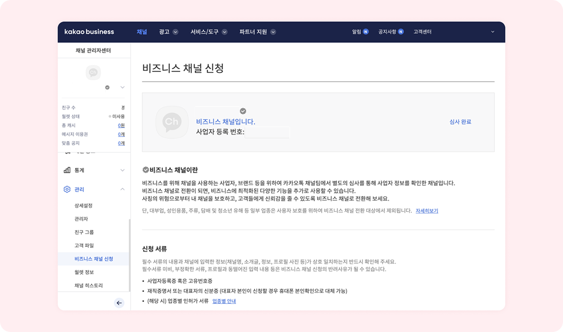Viewport: 563px width, 332px height.
Task: Open the 자세히보기 link
Action: 427,211
